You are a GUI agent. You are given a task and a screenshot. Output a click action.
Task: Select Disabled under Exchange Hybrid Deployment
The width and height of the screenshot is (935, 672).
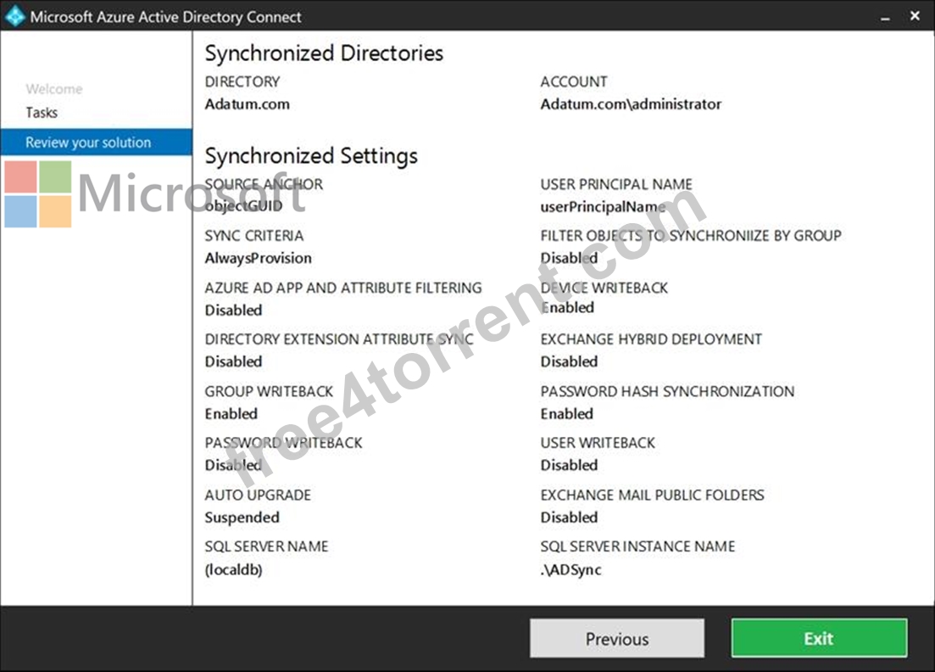point(570,361)
